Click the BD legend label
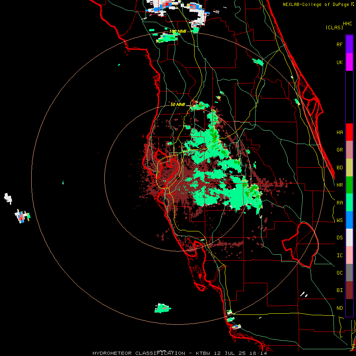Image resolution: width=356 pixels, height=356 pixels. [339, 168]
